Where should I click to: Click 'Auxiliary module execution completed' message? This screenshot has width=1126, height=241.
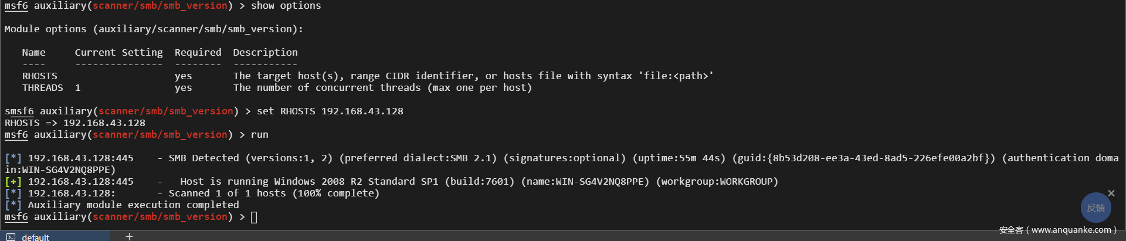click(x=133, y=205)
